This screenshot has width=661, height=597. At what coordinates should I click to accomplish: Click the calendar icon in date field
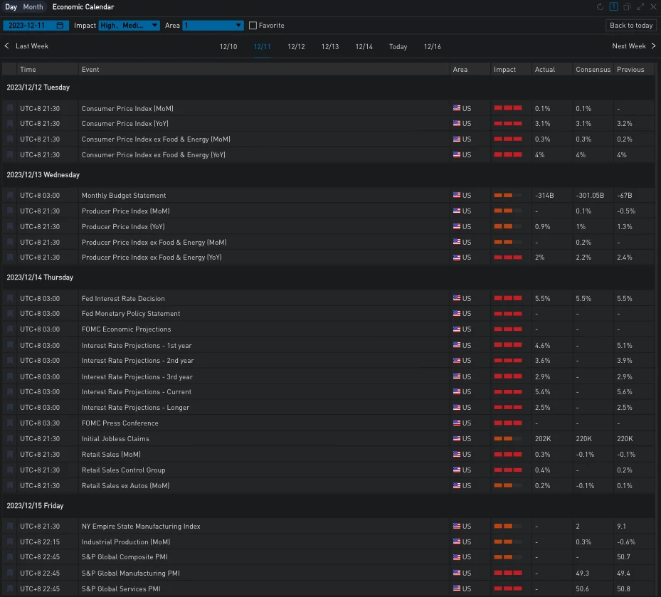(x=60, y=26)
